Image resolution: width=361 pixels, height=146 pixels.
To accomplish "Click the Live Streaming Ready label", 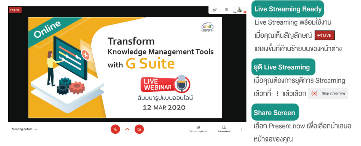I will (288, 9).
